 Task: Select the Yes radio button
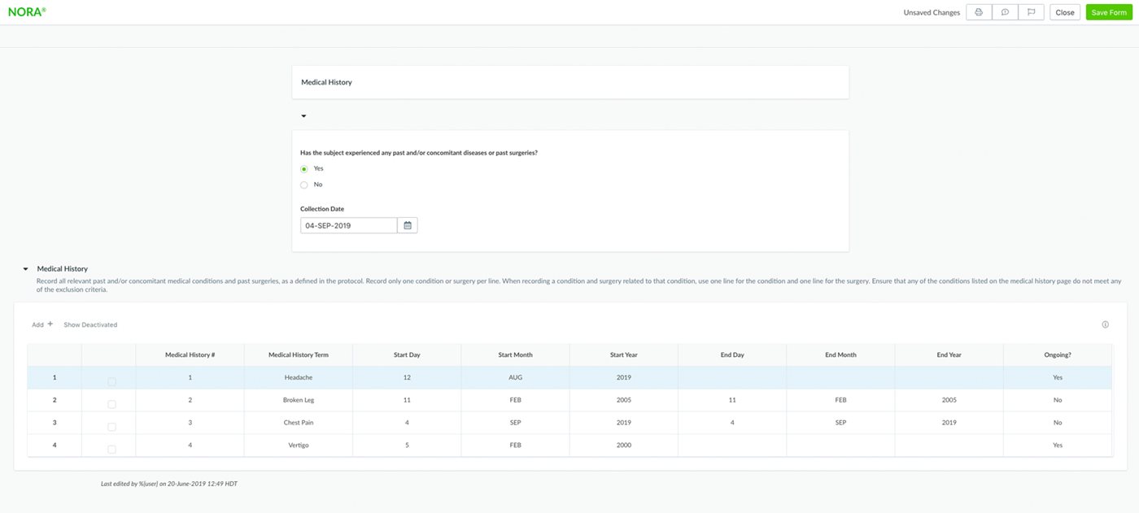[304, 169]
